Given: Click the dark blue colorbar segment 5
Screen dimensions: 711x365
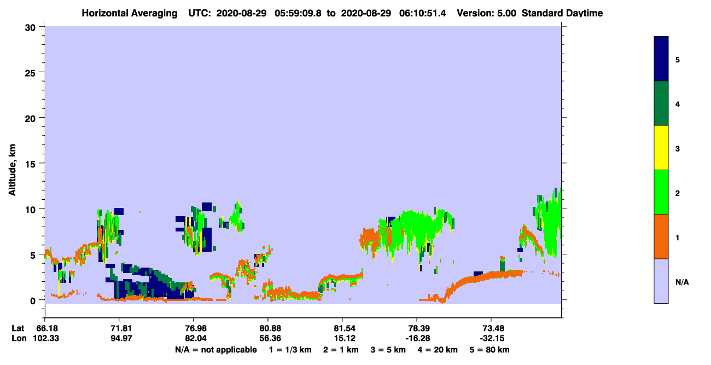Looking at the screenshot, I should click(661, 59).
